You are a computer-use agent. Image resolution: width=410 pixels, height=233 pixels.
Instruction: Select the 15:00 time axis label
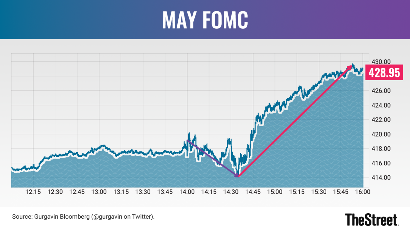275,192
